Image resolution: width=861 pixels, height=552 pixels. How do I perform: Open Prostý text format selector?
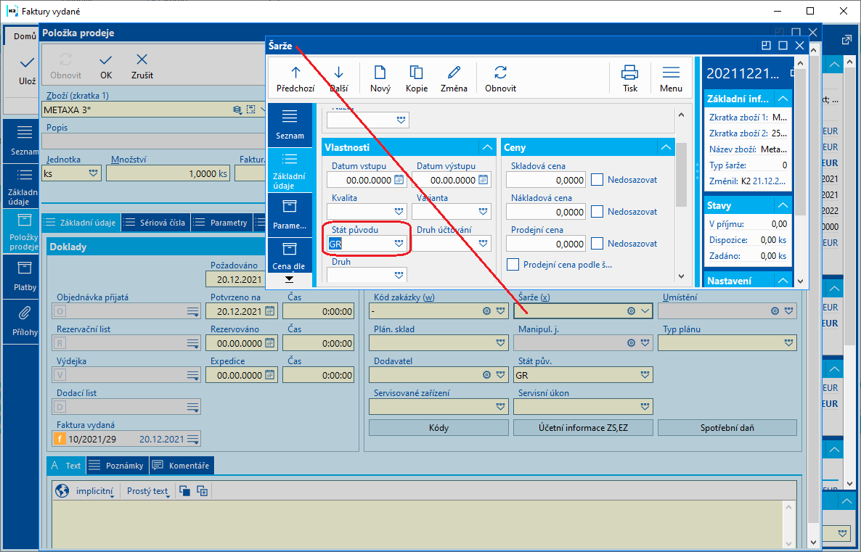(147, 491)
